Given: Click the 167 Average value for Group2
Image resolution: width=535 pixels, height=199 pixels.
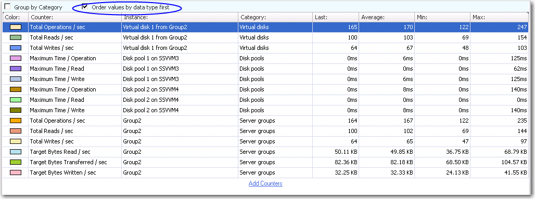Looking at the screenshot, I should [408, 121].
